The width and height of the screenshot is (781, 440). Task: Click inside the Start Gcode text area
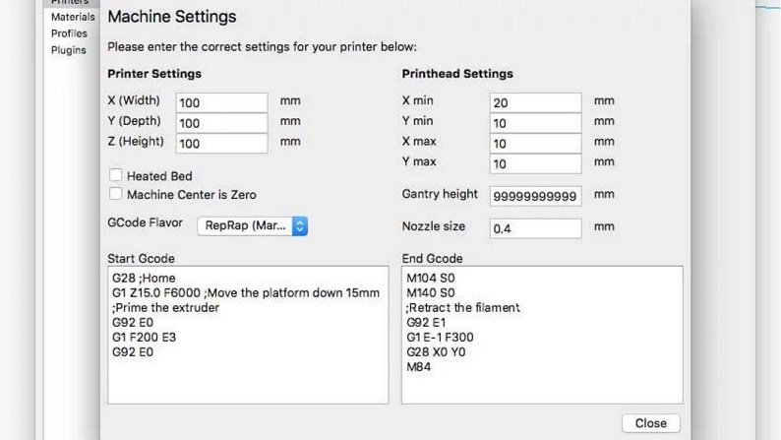tap(248, 335)
